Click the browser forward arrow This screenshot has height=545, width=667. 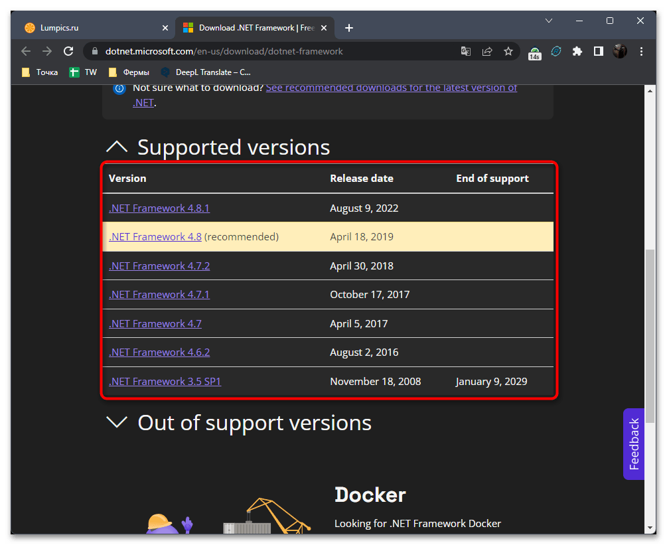coord(47,52)
